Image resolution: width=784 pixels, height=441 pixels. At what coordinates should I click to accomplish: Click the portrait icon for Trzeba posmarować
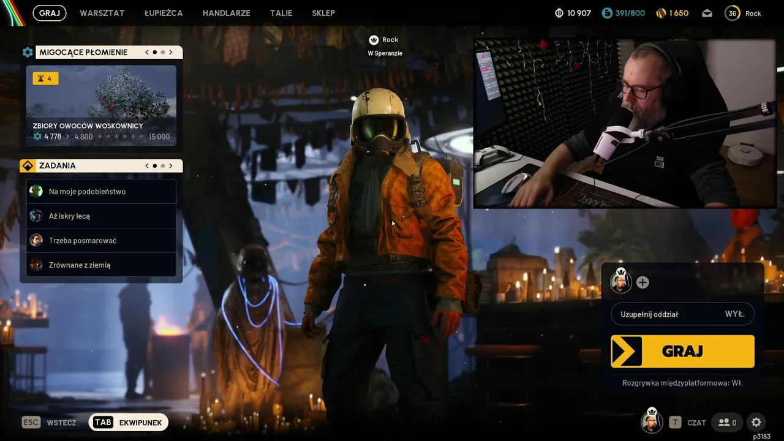[36, 240]
